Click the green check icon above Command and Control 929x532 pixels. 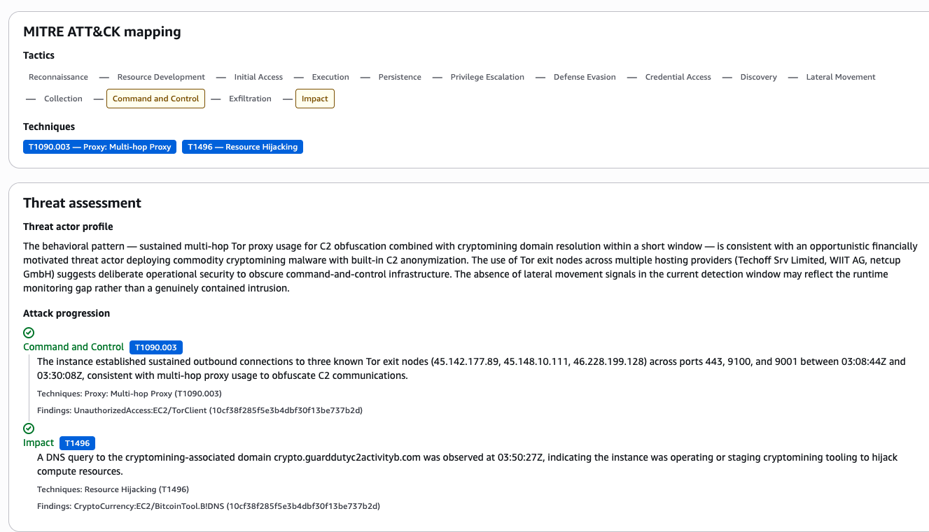click(29, 333)
